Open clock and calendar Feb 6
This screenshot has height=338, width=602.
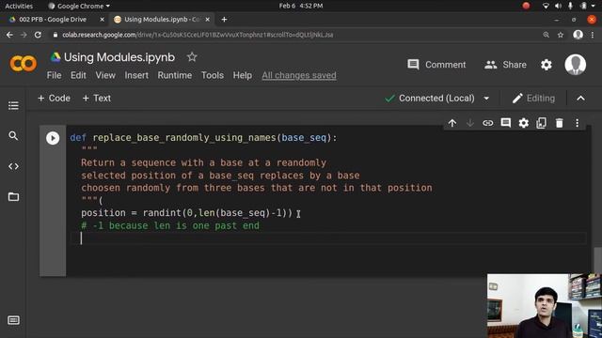(x=301, y=6)
